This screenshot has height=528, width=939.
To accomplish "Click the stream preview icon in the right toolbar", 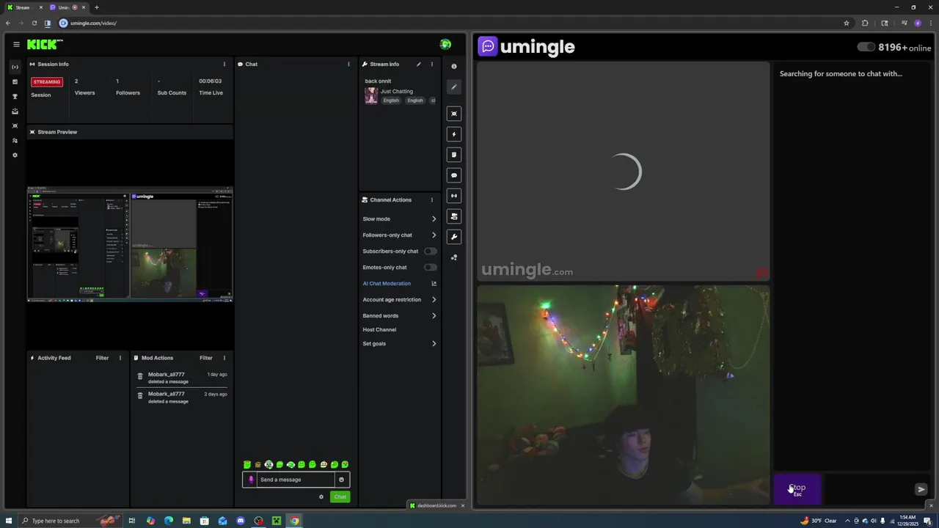I will pos(454,114).
